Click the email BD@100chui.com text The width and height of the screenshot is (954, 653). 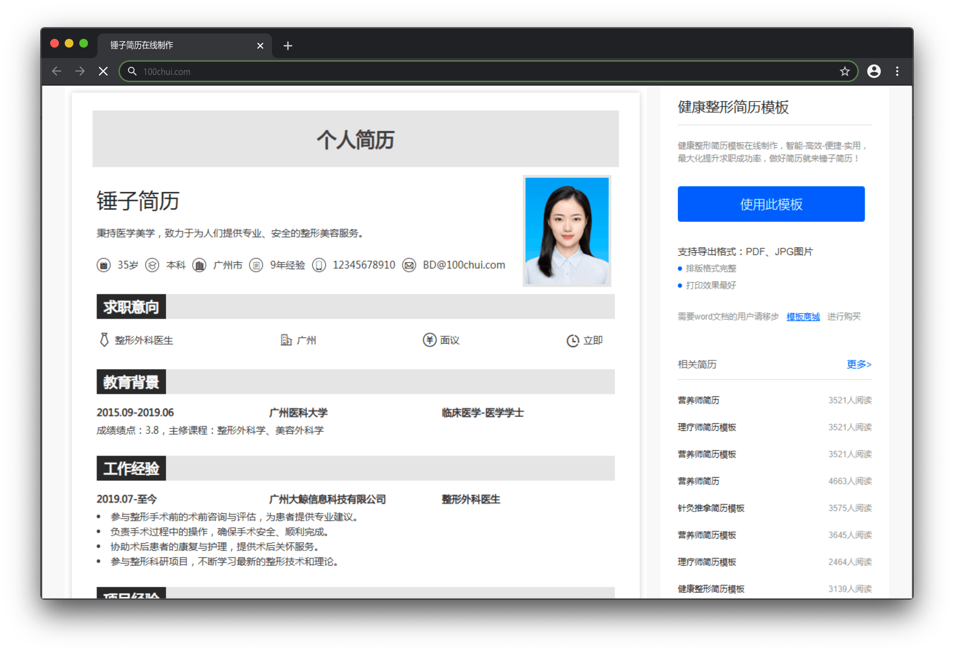click(x=464, y=265)
